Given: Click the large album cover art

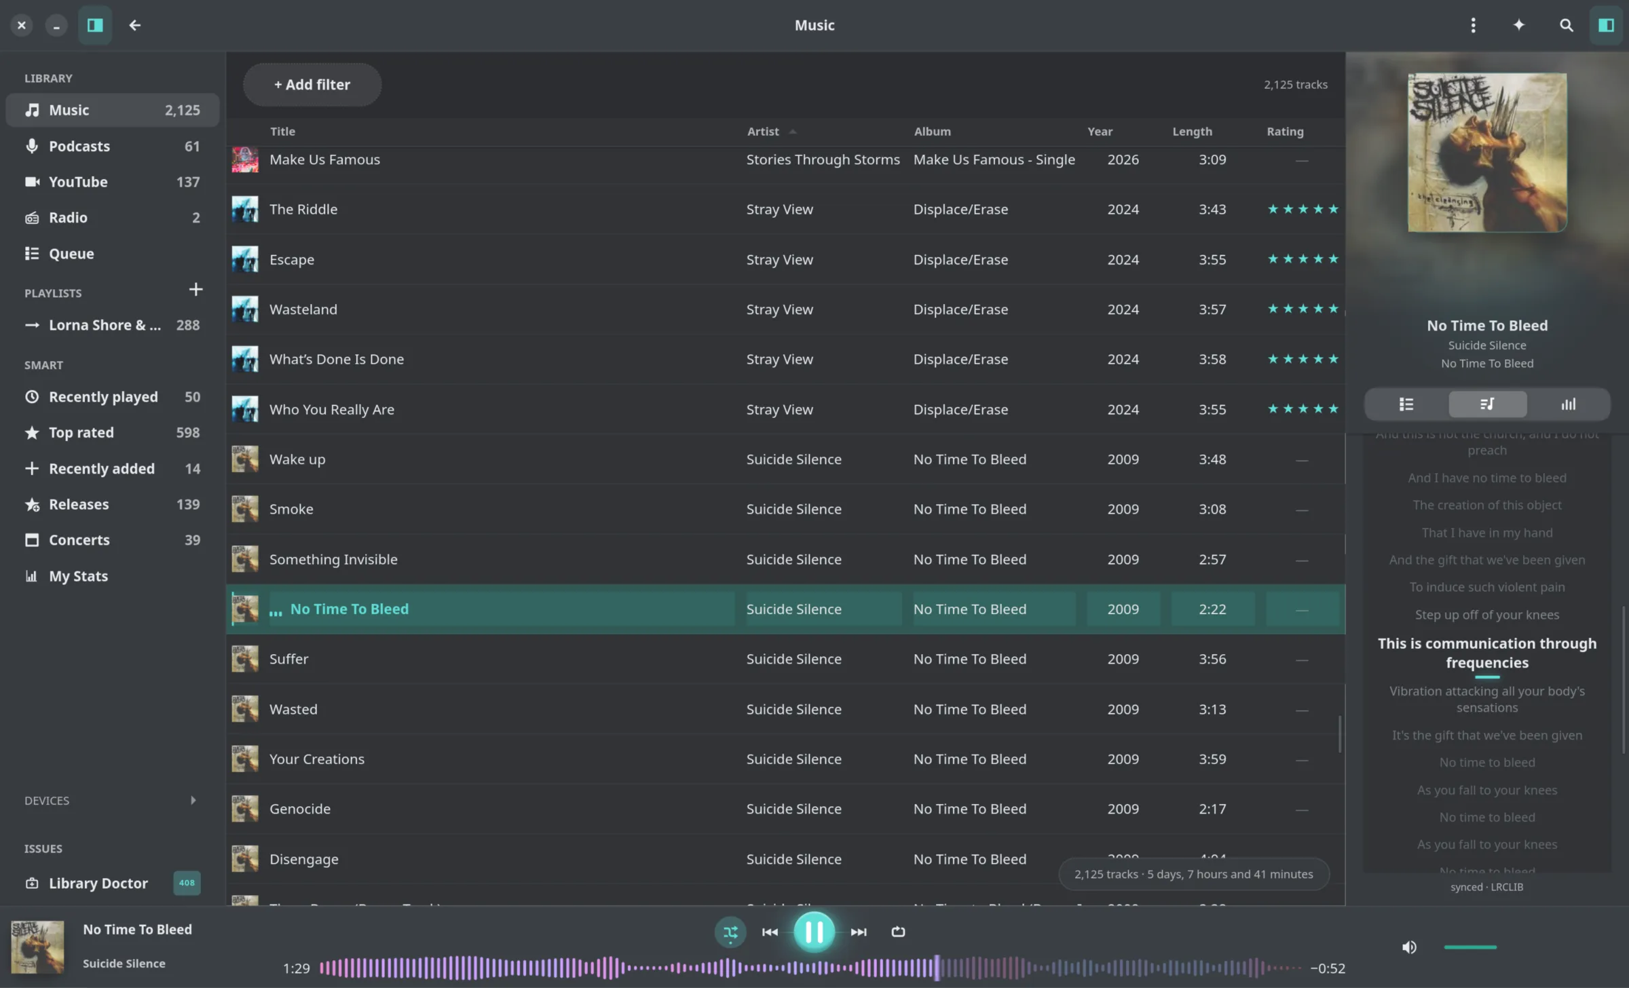Looking at the screenshot, I should point(1487,153).
